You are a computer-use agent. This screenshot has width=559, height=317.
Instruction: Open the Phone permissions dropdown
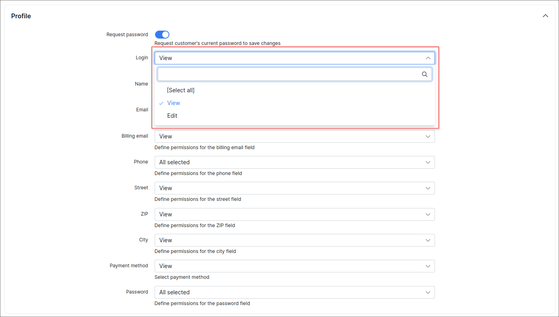point(294,162)
